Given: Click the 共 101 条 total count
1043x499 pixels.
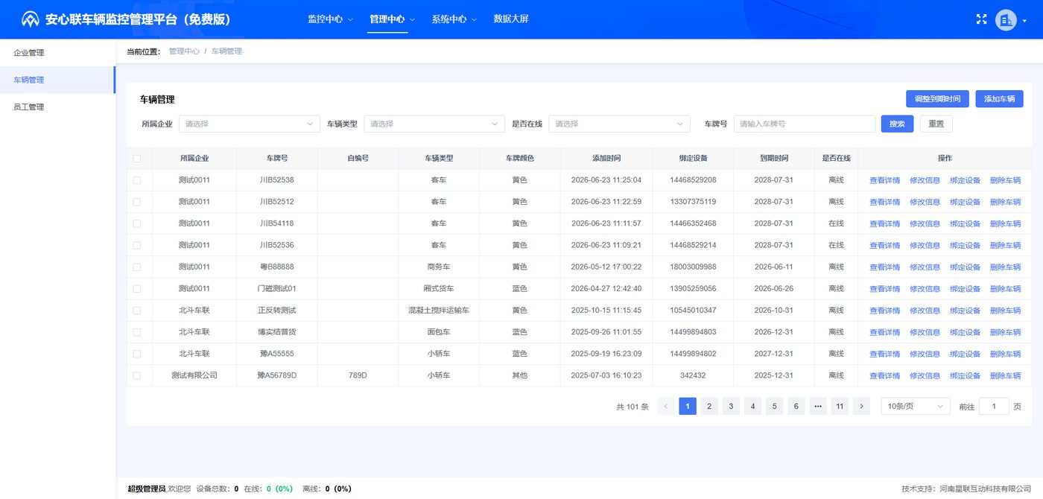Looking at the screenshot, I should point(633,407).
